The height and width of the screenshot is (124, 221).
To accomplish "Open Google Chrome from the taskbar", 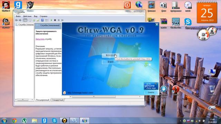I will (14, 121).
